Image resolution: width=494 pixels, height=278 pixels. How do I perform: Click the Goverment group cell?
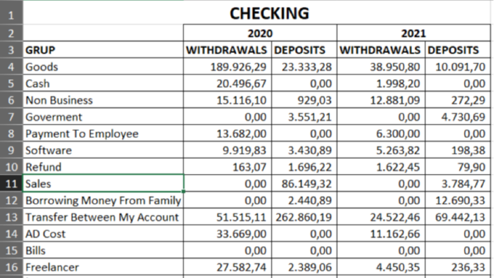tap(103, 117)
